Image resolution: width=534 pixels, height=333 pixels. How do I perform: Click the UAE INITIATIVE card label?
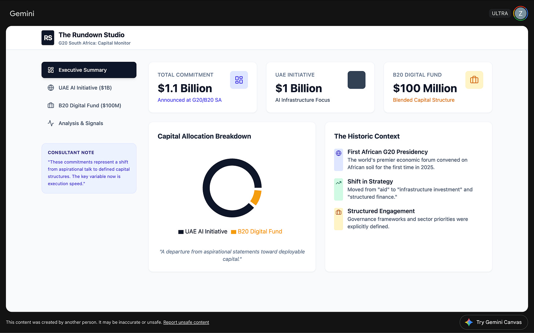(295, 75)
